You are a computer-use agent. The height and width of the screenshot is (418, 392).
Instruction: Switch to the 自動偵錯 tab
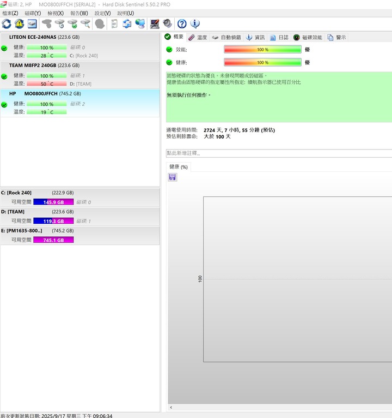point(226,37)
